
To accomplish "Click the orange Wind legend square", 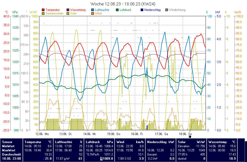I will [93, 13].
